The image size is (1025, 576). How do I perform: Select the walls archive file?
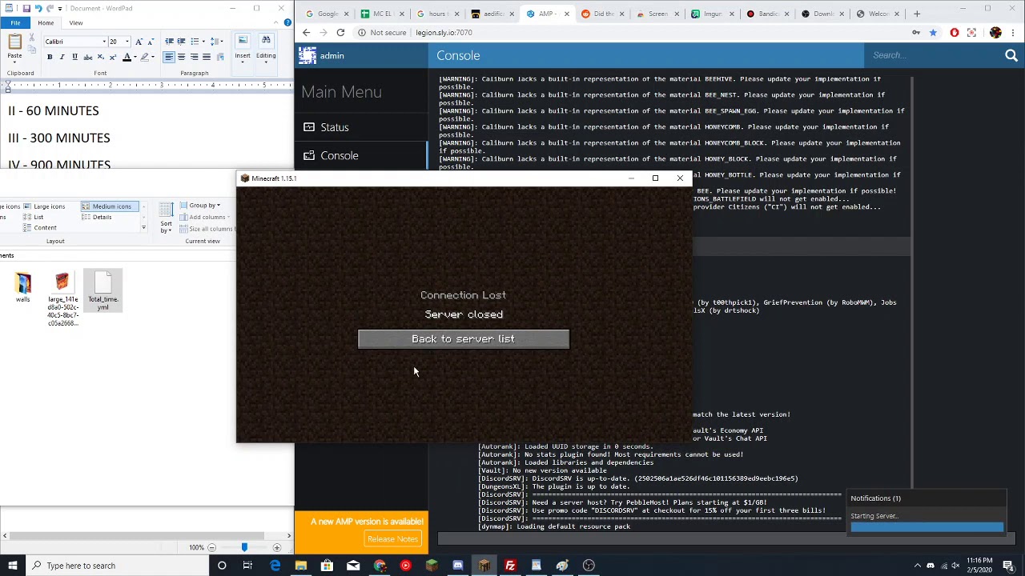(x=22, y=288)
